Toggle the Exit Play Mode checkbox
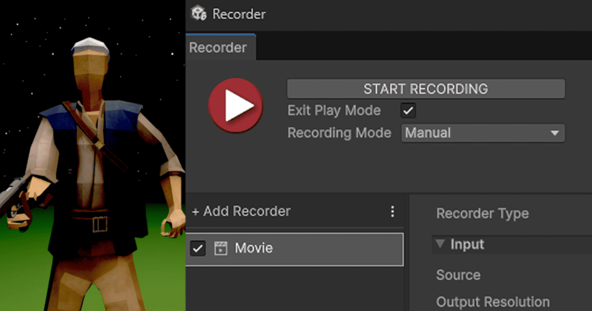The width and height of the screenshot is (592, 311). 408,111
